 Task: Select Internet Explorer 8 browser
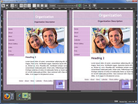(19, 96)
